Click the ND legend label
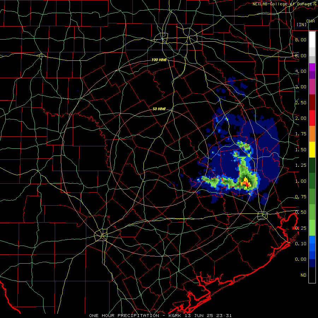This screenshot has width=318, height=318. (x=304, y=275)
